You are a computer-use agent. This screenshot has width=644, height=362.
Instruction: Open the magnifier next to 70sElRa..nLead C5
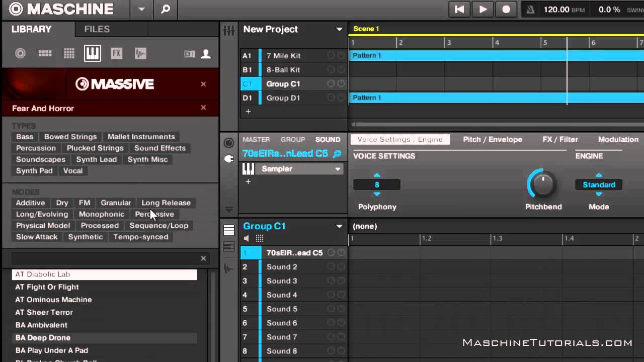[337, 154]
